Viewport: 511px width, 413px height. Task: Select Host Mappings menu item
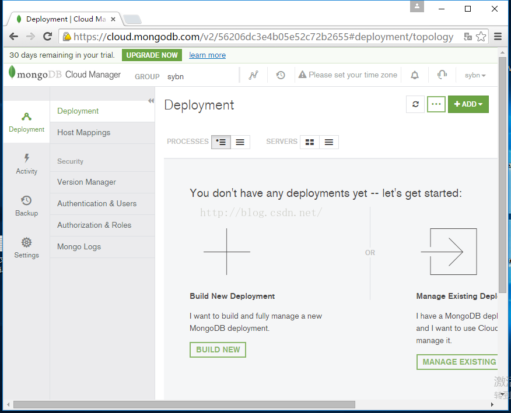(102, 133)
